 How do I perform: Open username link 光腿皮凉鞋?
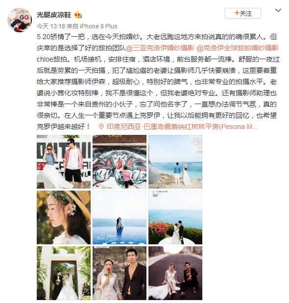pyautogui.click(x=54, y=15)
